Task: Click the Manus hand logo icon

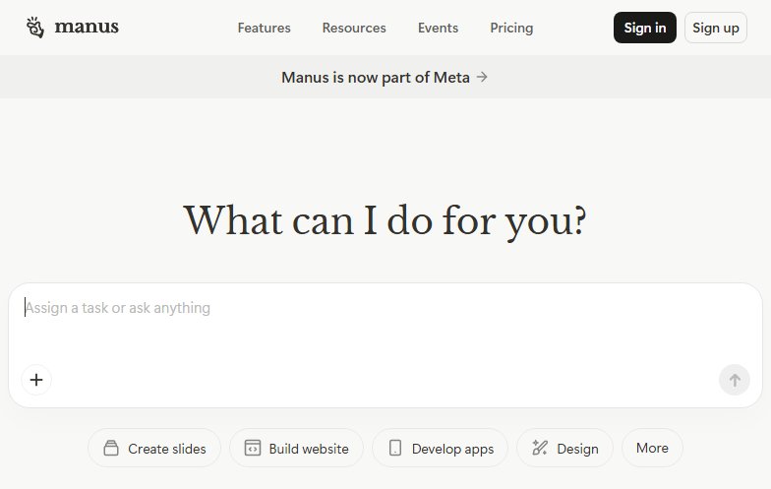Action: point(35,28)
